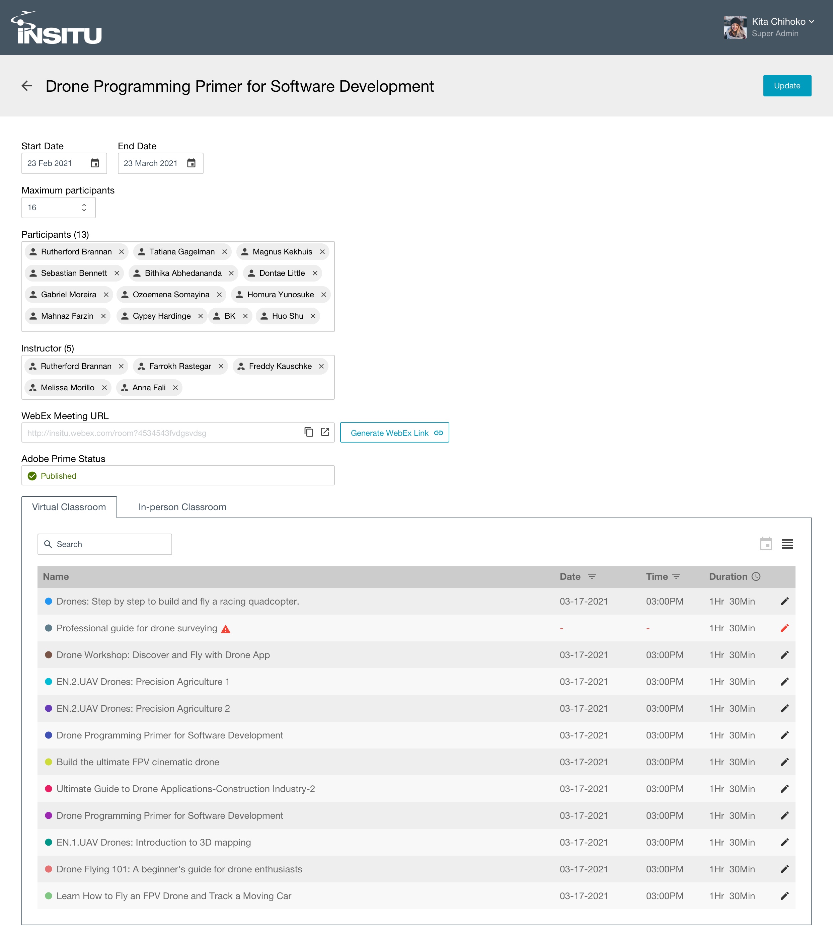This screenshot has height=944, width=833.
Task: Focus the Search sessions field
Action: coord(105,544)
